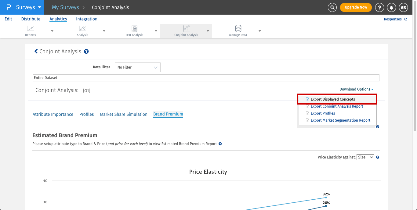The width and height of the screenshot is (417, 210).
Task: Open the Surveys product switcher dropdown
Action: (x=24, y=7)
